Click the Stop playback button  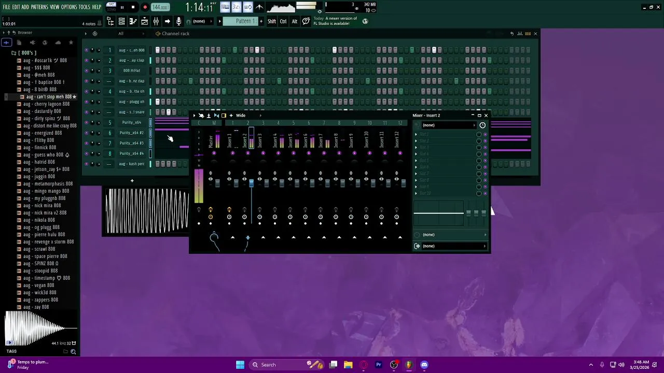click(x=133, y=7)
